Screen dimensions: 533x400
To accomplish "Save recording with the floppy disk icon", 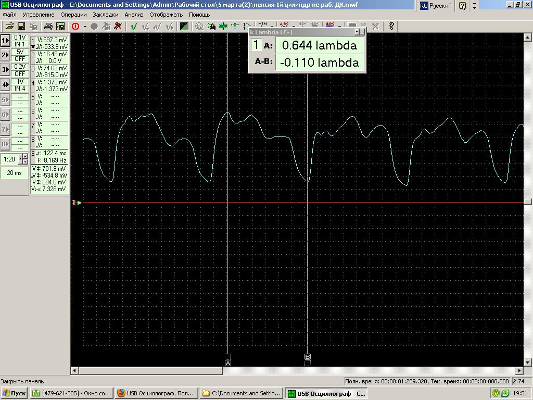I will pos(21,26).
